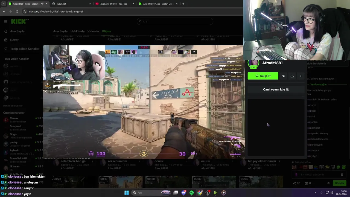Open the Windows Start menu

click(127, 193)
